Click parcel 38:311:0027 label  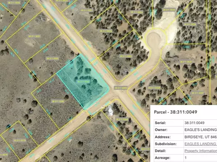pos(186,62)
